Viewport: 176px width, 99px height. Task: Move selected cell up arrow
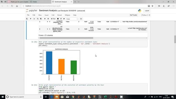point(45,19)
